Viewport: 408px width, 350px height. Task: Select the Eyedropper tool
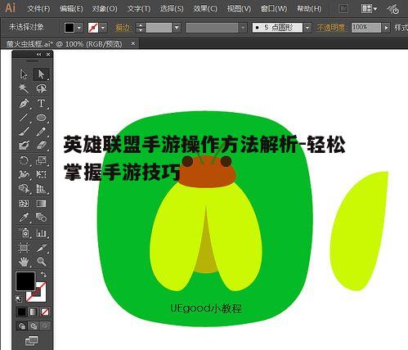[x=24, y=218]
